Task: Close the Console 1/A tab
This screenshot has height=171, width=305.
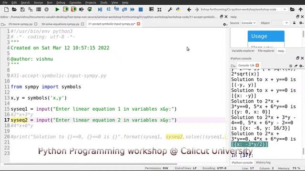Action: pyautogui.click(x=257, y=66)
